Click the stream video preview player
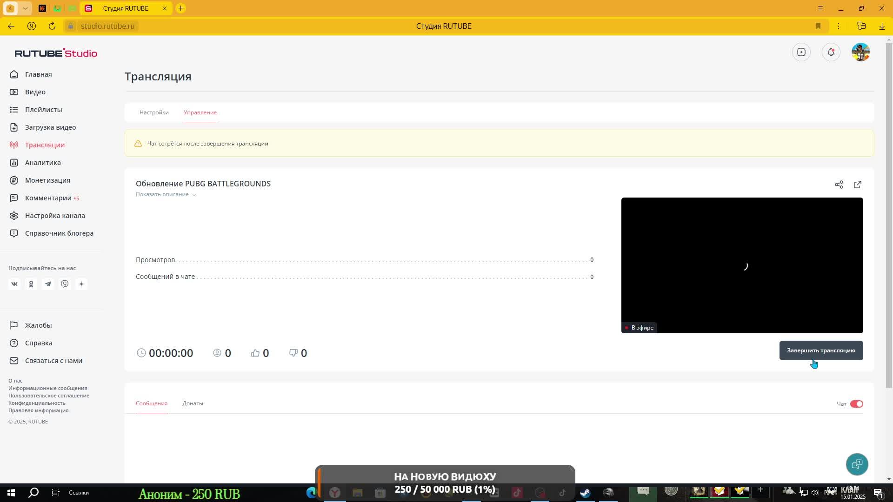Viewport: 893px width, 502px height. pyautogui.click(x=742, y=265)
